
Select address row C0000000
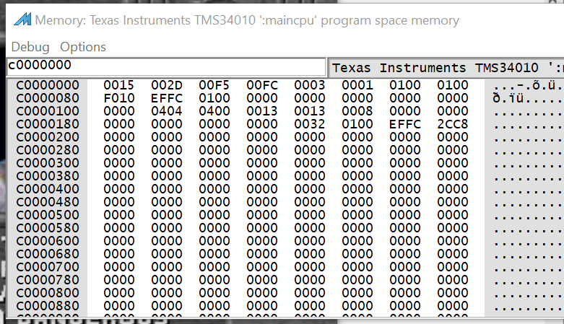coord(48,85)
